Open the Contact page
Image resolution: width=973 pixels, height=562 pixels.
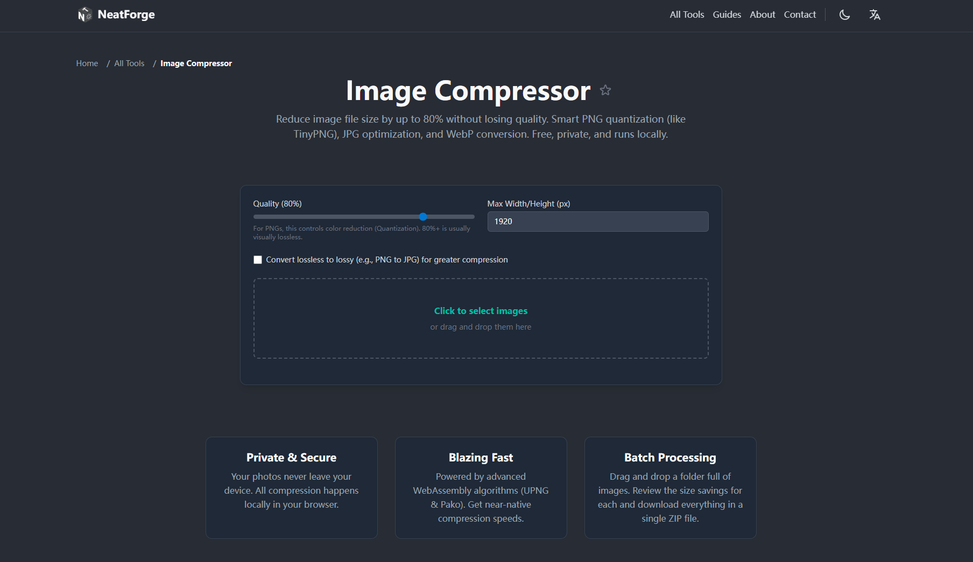click(799, 15)
